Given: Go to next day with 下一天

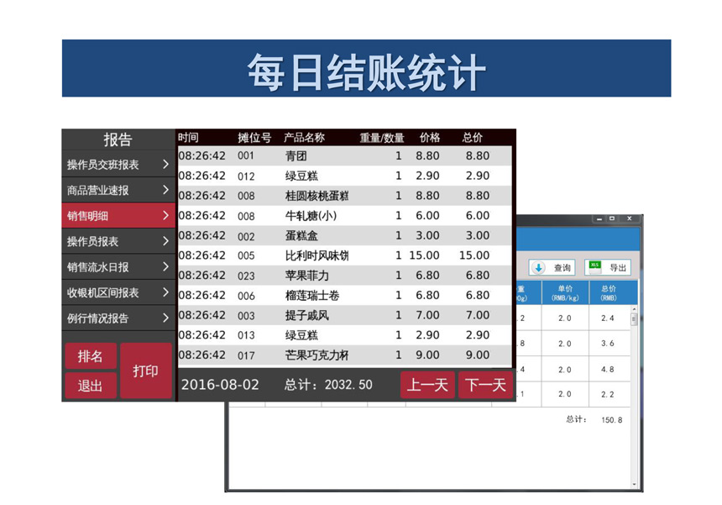Looking at the screenshot, I should click(485, 385).
